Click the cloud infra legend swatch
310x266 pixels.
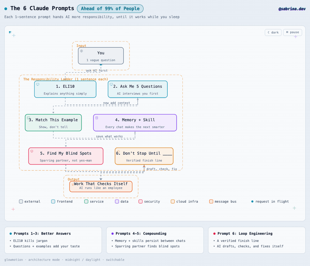pos(173,202)
